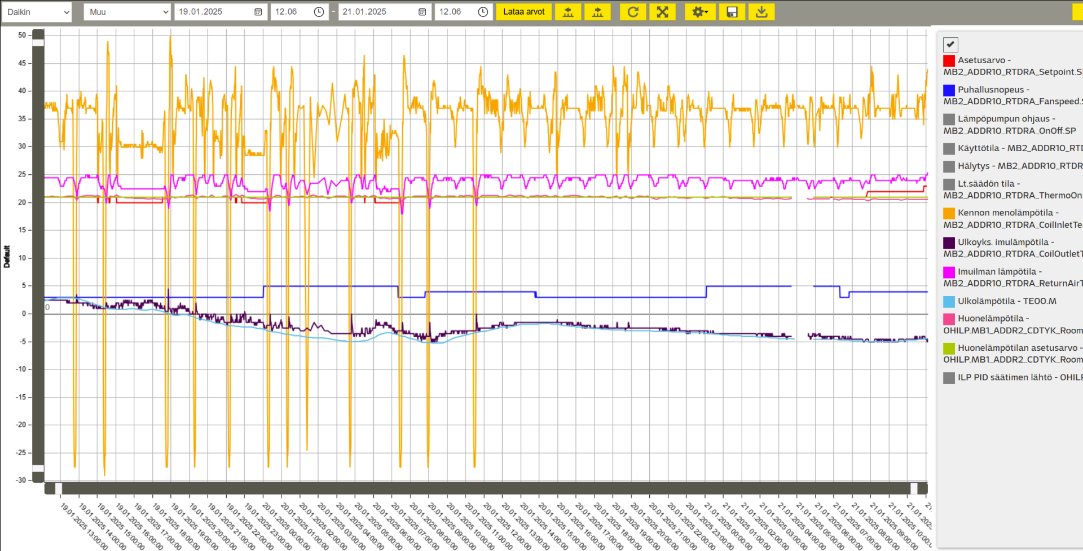Click the download data icon

tap(761, 12)
